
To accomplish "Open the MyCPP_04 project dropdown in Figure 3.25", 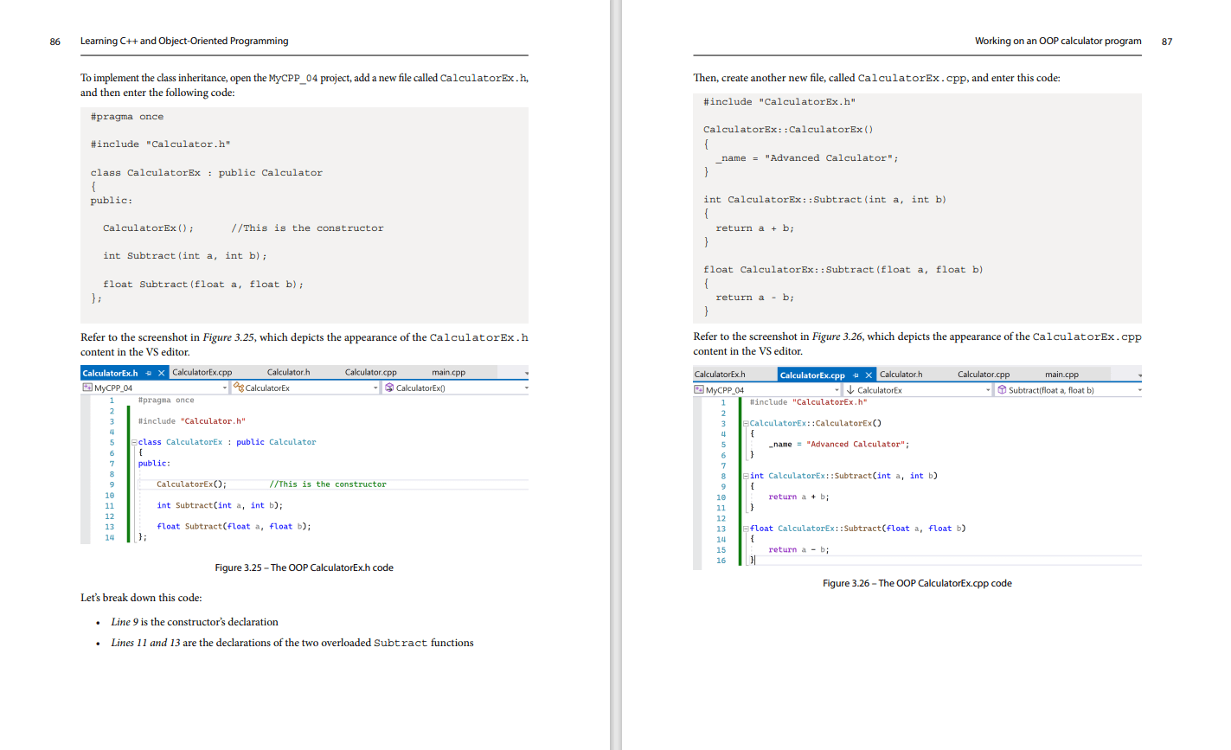I will 225,388.
